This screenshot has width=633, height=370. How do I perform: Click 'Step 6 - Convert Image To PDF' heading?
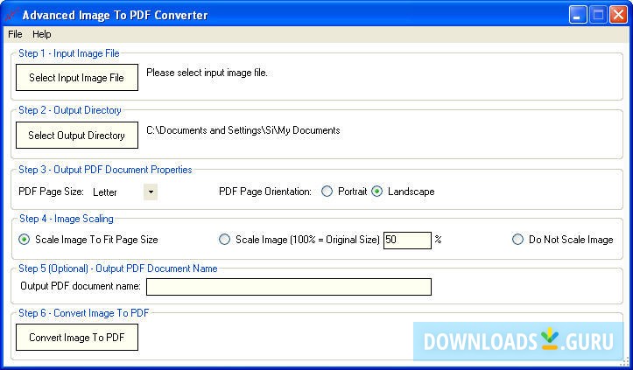point(83,313)
